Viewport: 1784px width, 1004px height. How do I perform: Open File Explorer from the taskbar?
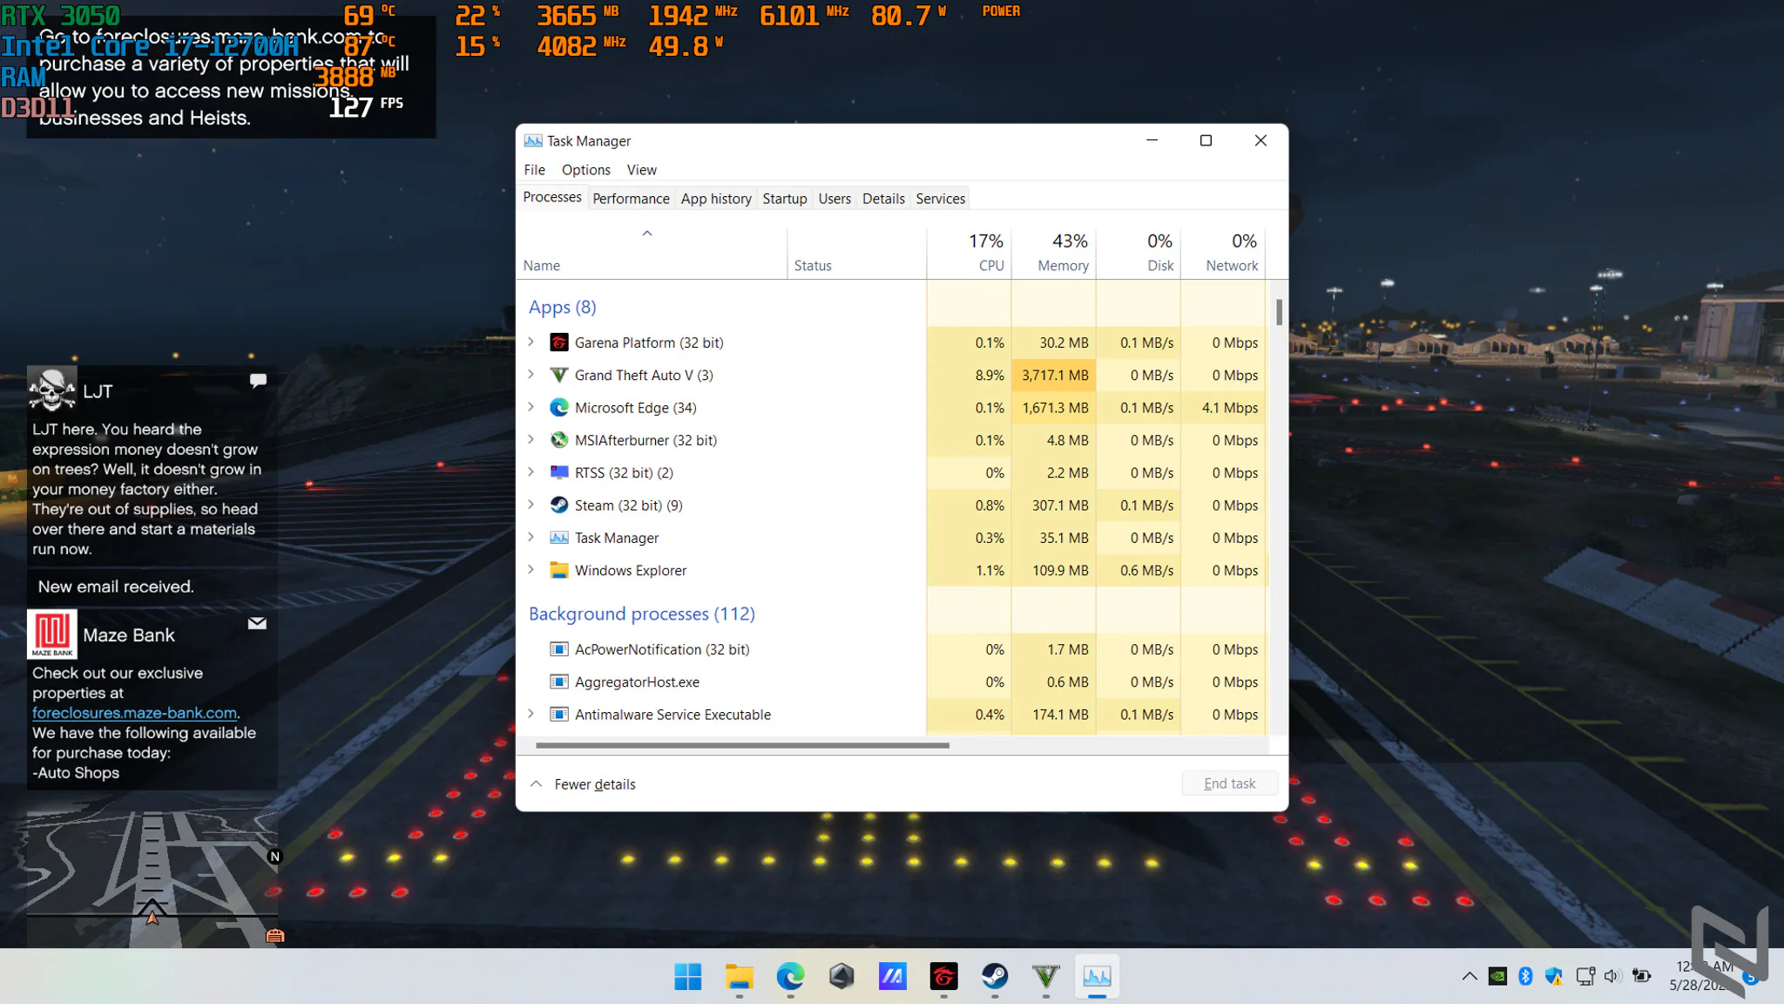coord(739,976)
